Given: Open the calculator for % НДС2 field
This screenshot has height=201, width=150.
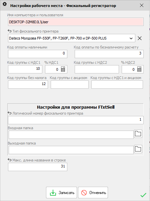Looking at the screenshot, I should click(139, 69).
